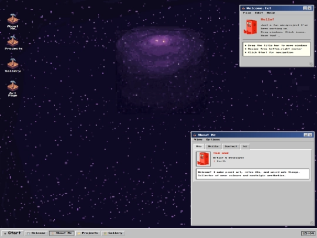Click the red mascot image in Welcome.txt
This screenshot has width=317, height=238.
(250, 27)
